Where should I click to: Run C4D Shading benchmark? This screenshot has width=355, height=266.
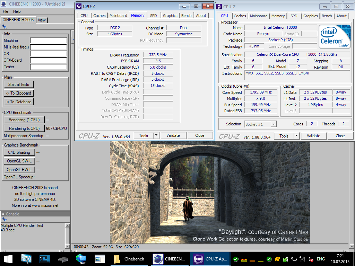pos(19,152)
